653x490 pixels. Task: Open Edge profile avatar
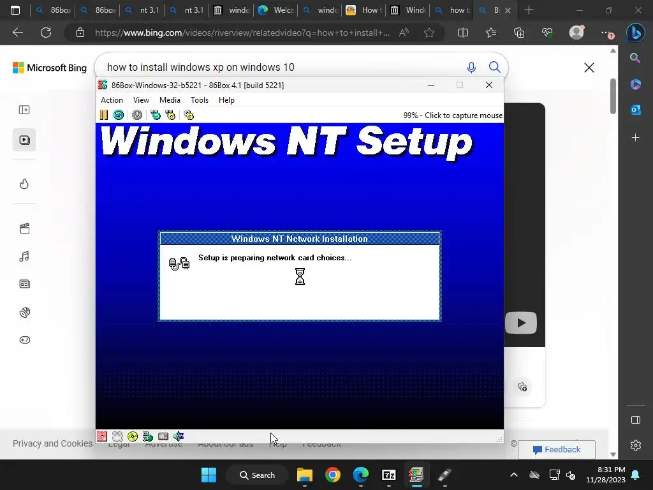[576, 33]
